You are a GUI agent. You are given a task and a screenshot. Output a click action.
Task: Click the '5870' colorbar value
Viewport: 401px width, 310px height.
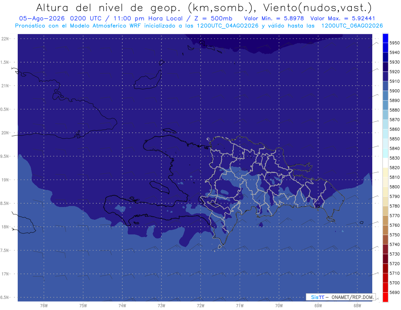[394, 119]
